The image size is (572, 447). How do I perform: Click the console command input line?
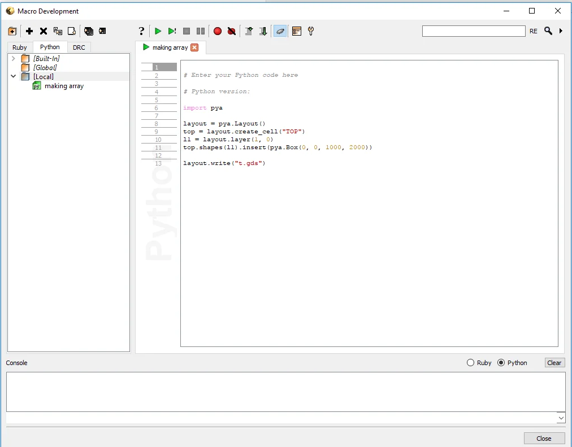pos(281,418)
